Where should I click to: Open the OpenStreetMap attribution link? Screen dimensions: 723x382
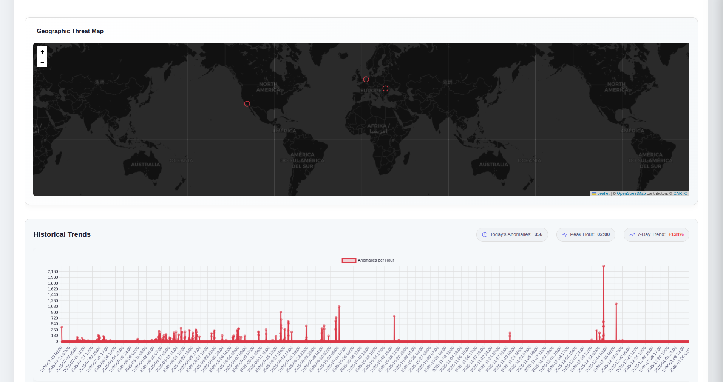pyautogui.click(x=631, y=193)
